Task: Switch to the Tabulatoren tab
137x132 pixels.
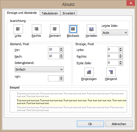Action: 50,13
